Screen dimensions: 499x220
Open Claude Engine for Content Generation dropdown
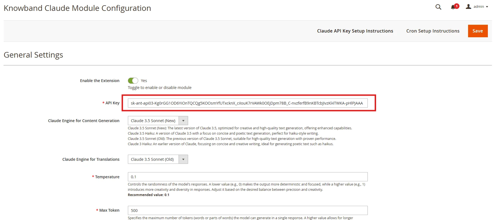tap(158, 121)
